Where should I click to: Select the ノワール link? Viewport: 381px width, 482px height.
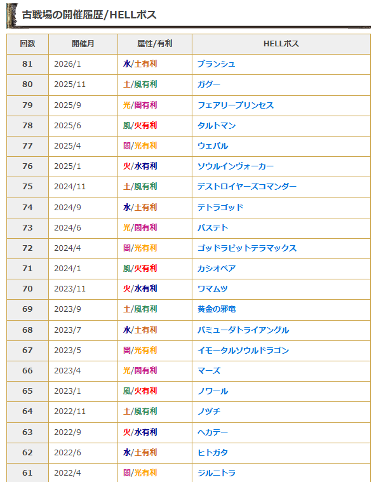[x=212, y=391]
